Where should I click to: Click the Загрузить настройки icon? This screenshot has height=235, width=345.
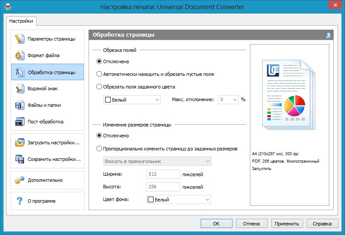tap(20, 143)
